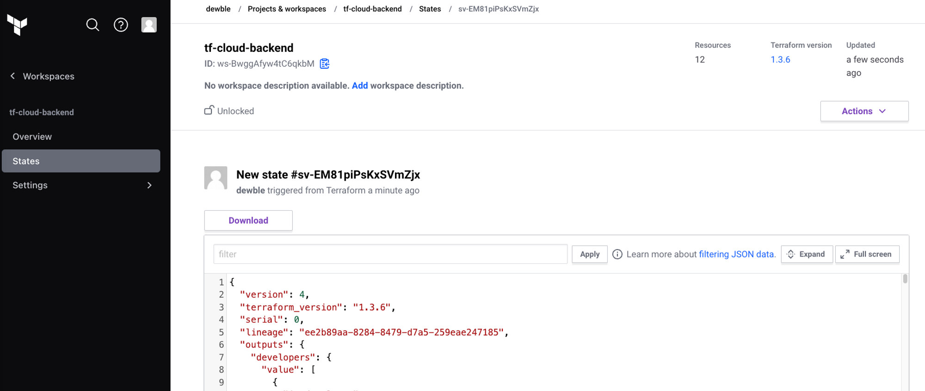
Task: Click the "value": [ line in JSON
Action: 289,370
